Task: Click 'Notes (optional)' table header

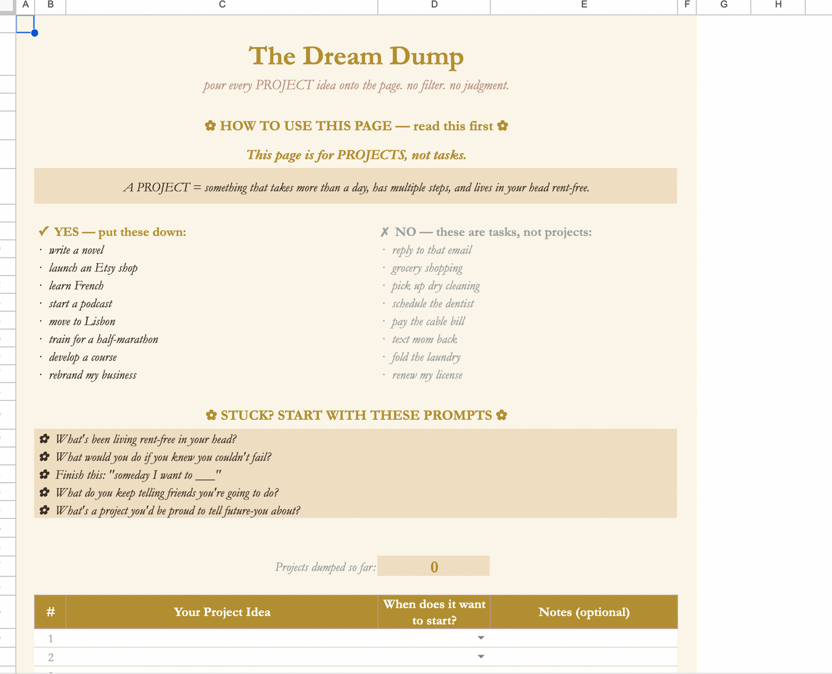Action: [x=584, y=612]
